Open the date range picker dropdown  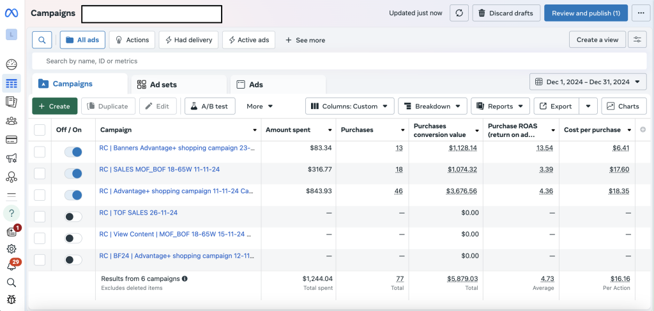[588, 82]
